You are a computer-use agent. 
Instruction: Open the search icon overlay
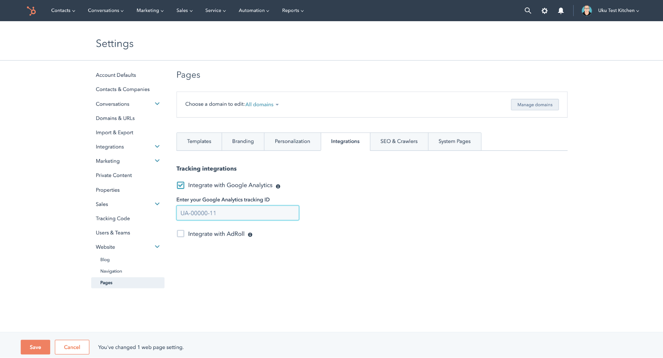[x=528, y=10]
